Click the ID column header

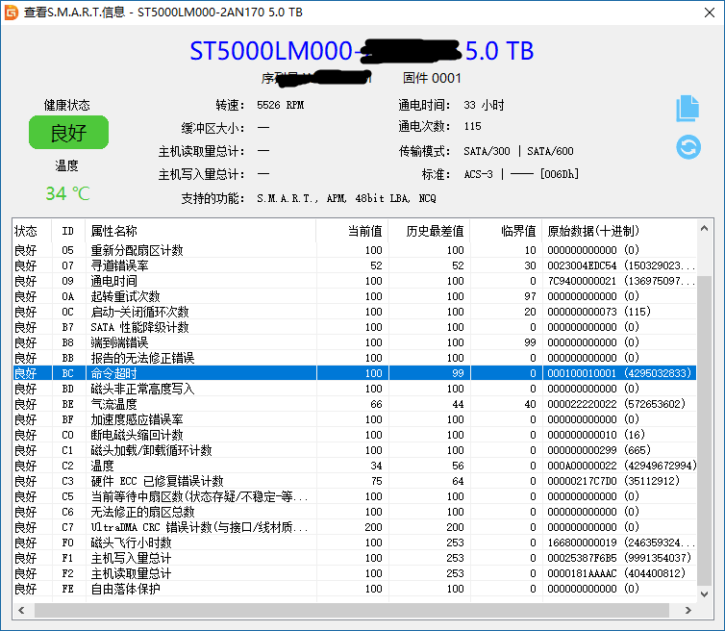point(68,231)
